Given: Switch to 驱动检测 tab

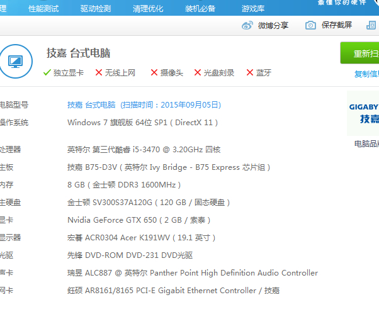Looking at the screenshot, I should tap(96, 9).
